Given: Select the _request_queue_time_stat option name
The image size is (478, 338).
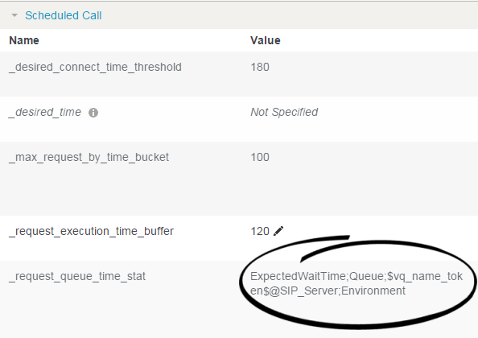Looking at the screenshot, I should click(77, 276).
